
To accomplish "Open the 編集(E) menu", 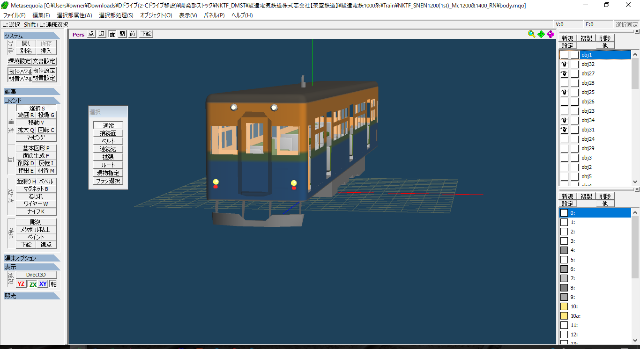I will (x=41, y=15).
